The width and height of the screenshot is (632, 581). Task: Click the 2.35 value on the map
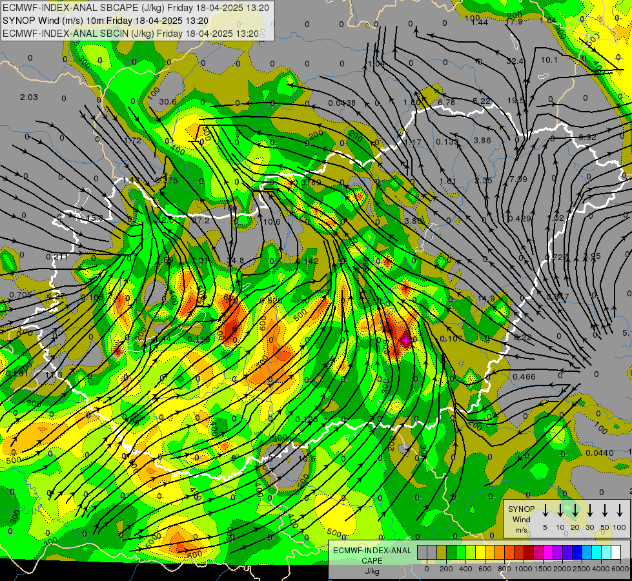[484, 180]
